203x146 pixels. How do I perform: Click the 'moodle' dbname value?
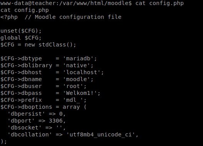[77, 79]
